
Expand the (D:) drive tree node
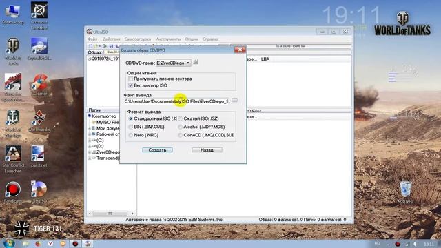pos(90,146)
